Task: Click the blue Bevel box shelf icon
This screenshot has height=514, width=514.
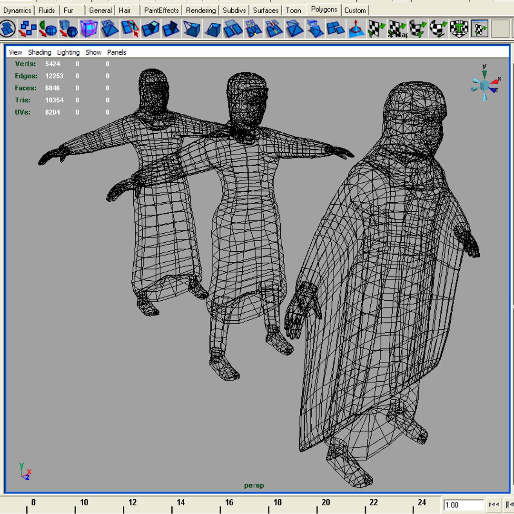Action: point(212,29)
